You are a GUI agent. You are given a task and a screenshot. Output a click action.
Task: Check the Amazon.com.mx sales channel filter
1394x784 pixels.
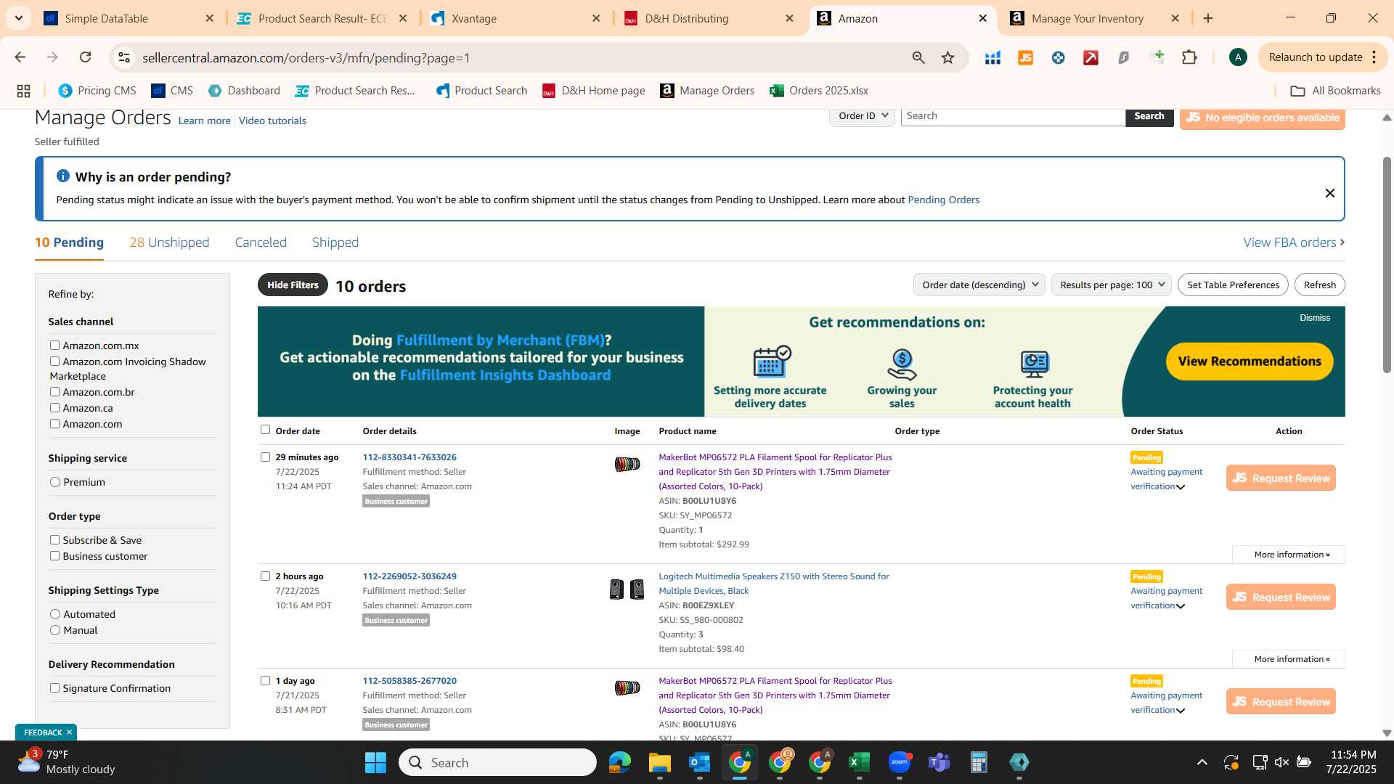pos(54,346)
